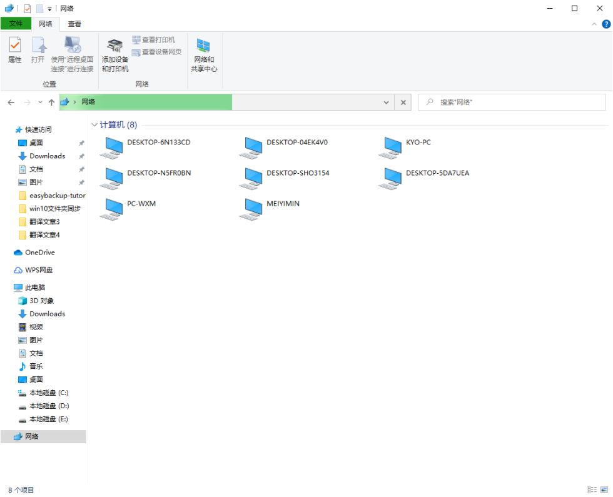Open Desktop (桌面) under This PC
Viewport: 613px width, 497px height.
point(31,380)
